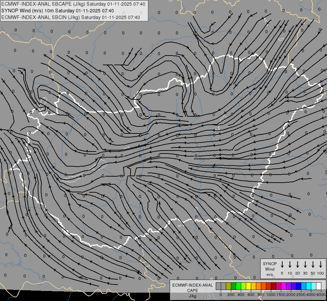Click the SBCIN title line
327x301 pixels.
[70, 17]
